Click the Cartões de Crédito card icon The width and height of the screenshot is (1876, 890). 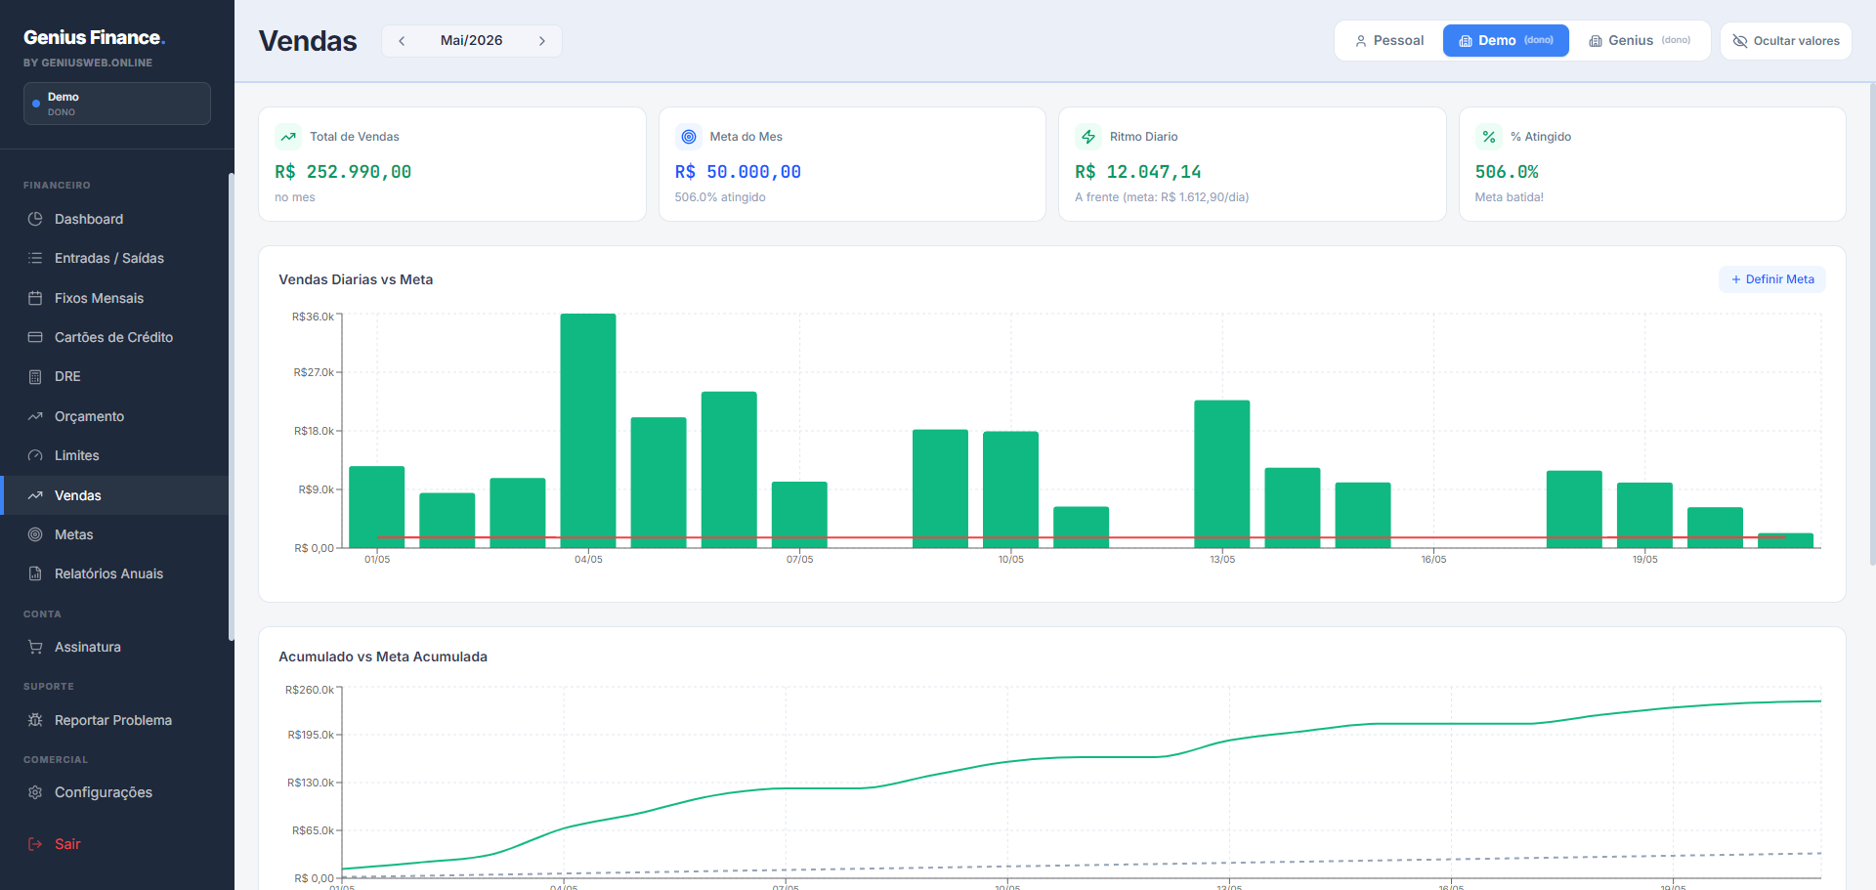tap(35, 337)
